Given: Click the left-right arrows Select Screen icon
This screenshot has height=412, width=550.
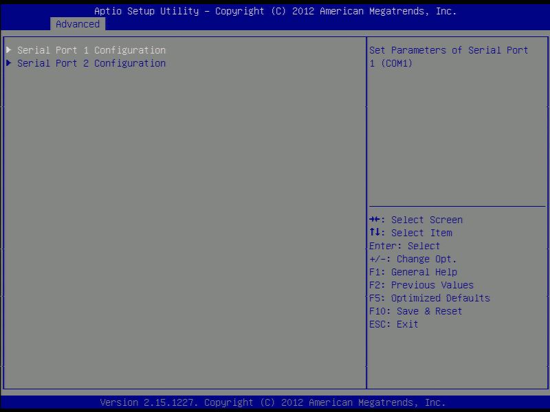Looking at the screenshot, I should (x=375, y=219).
